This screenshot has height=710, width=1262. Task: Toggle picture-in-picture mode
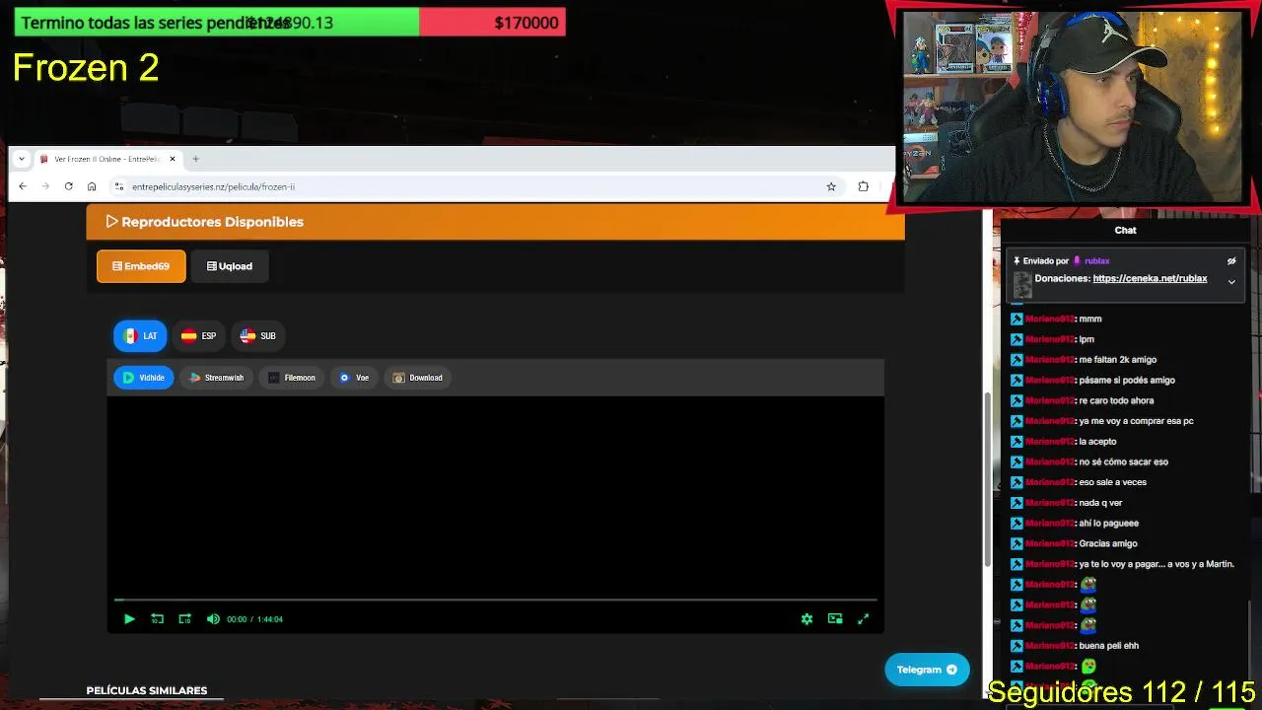point(835,619)
